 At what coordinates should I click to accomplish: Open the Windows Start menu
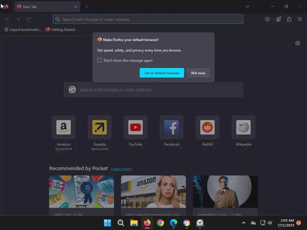click(107, 223)
